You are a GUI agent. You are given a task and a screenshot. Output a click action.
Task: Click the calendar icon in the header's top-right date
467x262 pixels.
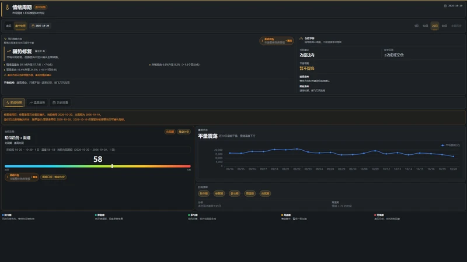445,6
